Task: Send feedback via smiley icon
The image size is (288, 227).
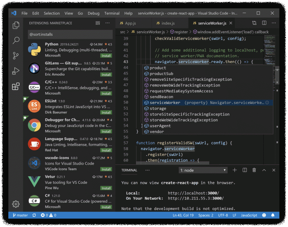Action: 264,215
